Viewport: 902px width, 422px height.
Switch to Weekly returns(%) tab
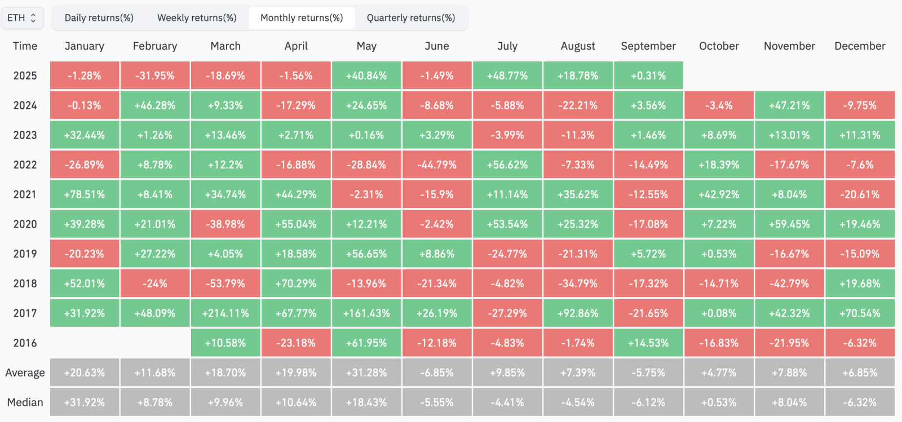click(x=197, y=18)
